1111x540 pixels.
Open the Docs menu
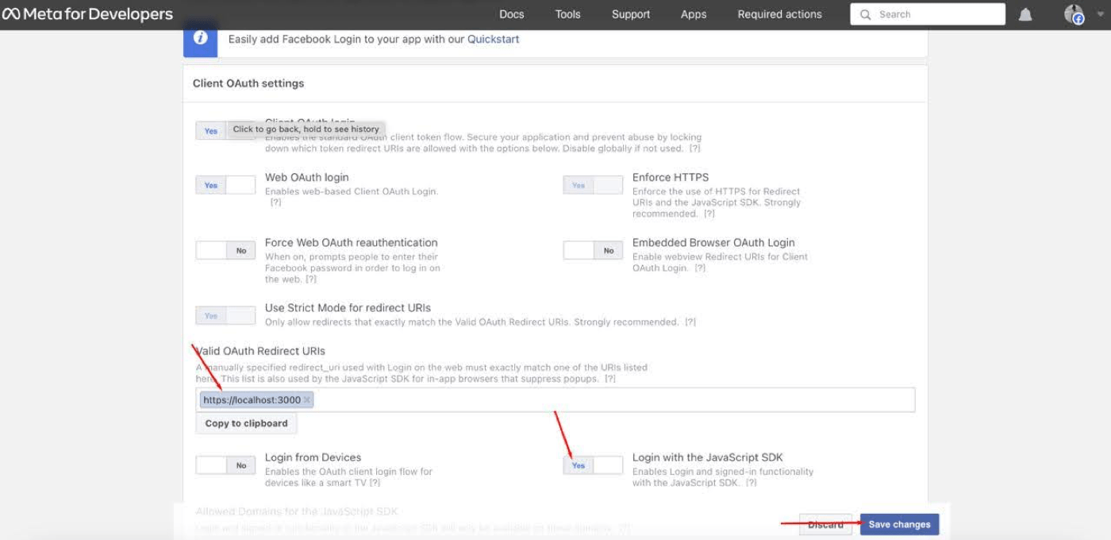tap(512, 14)
